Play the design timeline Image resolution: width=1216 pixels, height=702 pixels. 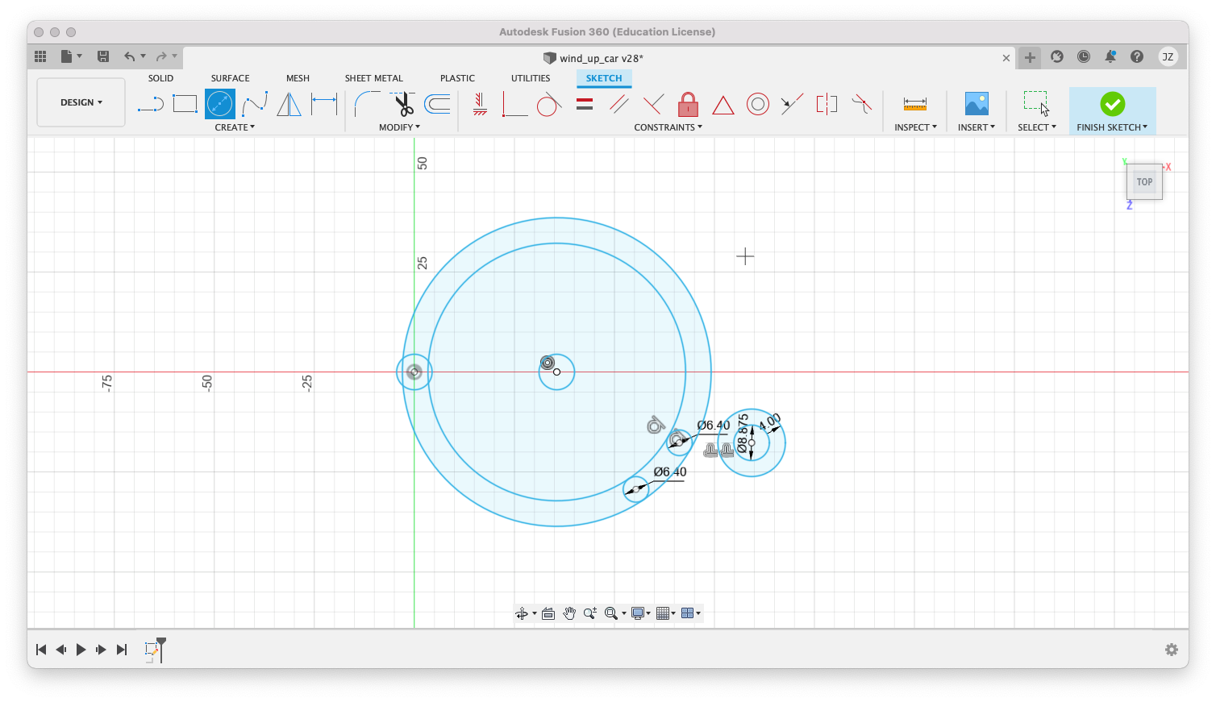(81, 650)
